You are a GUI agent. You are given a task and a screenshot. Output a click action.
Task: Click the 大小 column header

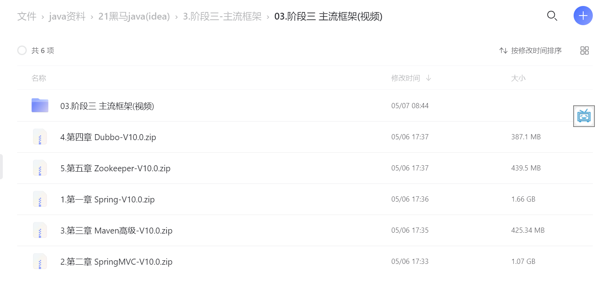pyautogui.click(x=518, y=78)
